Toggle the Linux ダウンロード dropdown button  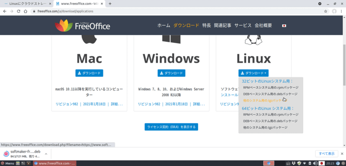253,73
